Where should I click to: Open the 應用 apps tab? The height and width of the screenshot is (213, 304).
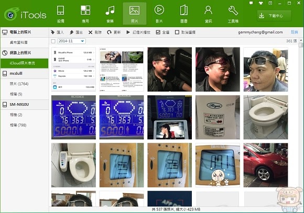85,14
